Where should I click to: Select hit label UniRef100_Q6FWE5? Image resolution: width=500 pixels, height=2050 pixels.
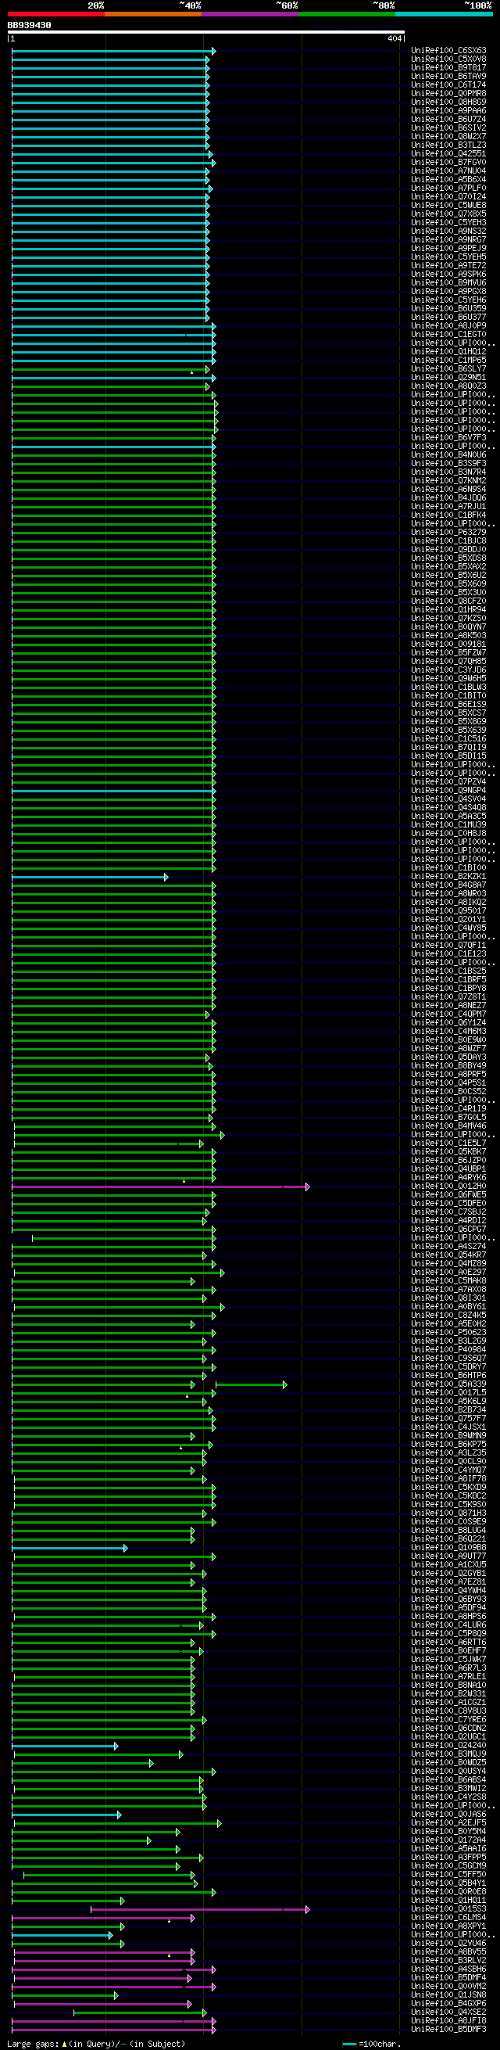(448, 1195)
